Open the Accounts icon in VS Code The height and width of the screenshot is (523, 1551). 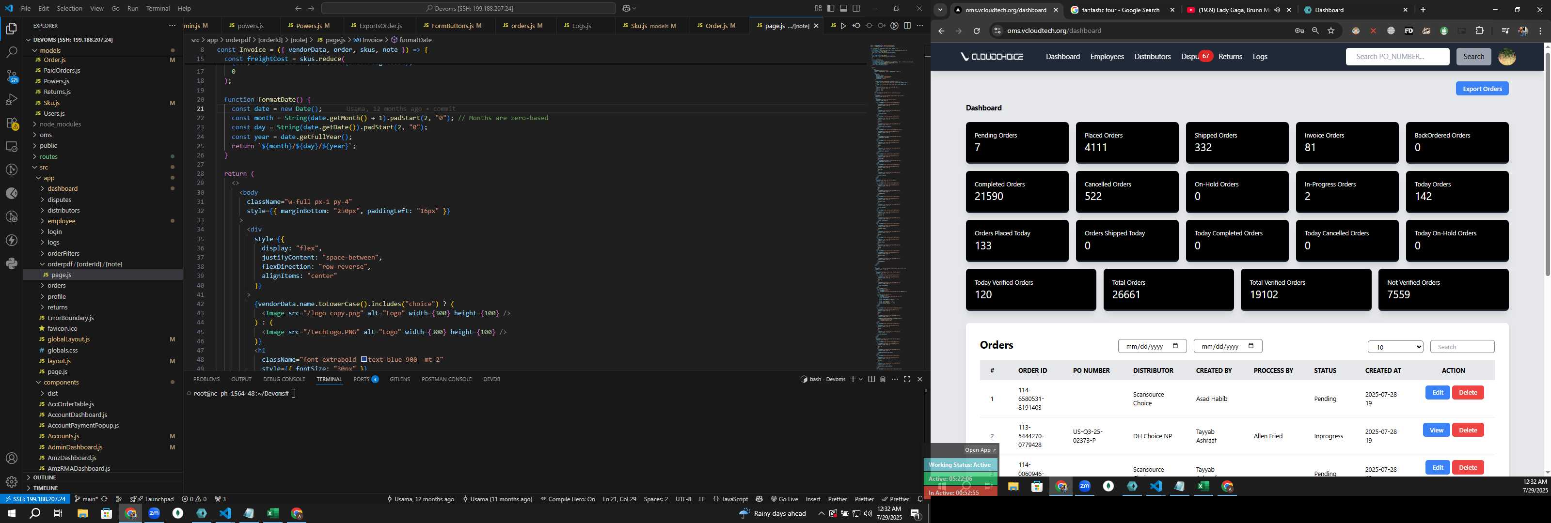click(x=12, y=459)
